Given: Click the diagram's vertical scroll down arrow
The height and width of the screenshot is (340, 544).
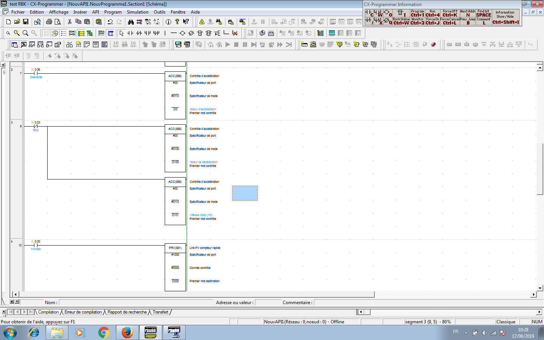Looking at the screenshot, I should (540, 288).
